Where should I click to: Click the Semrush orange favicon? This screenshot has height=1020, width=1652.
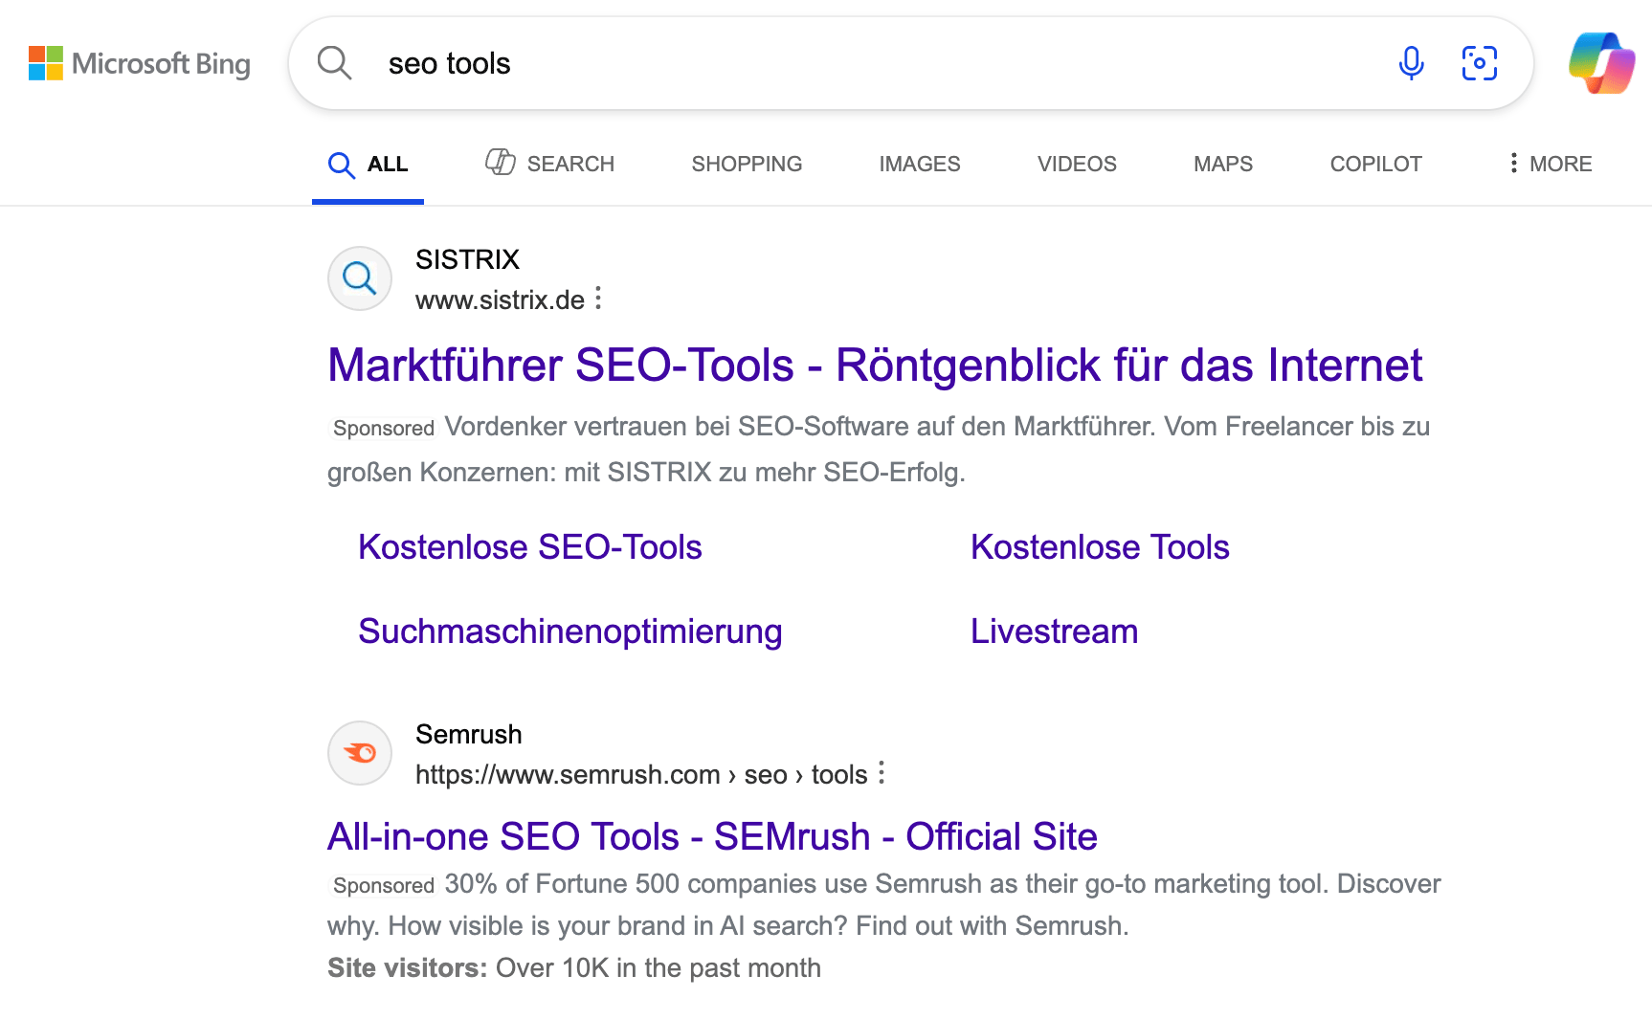[x=359, y=753]
